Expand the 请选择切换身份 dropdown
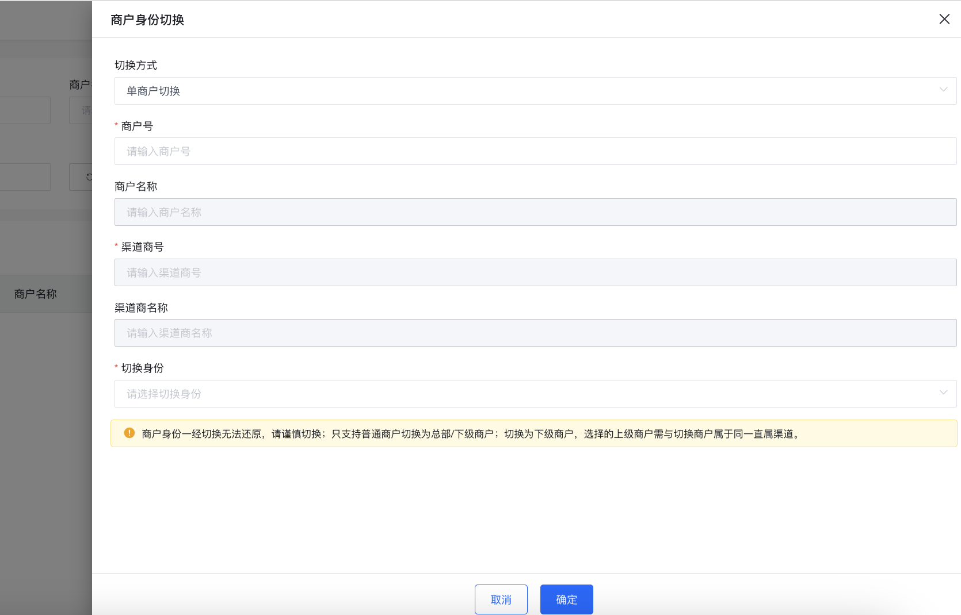The width and height of the screenshot is (961, 615). pos(535,394)
